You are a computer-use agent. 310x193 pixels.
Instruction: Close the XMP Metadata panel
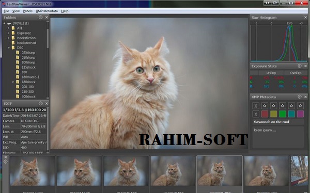pyautogui.click(x=305, y=97)
